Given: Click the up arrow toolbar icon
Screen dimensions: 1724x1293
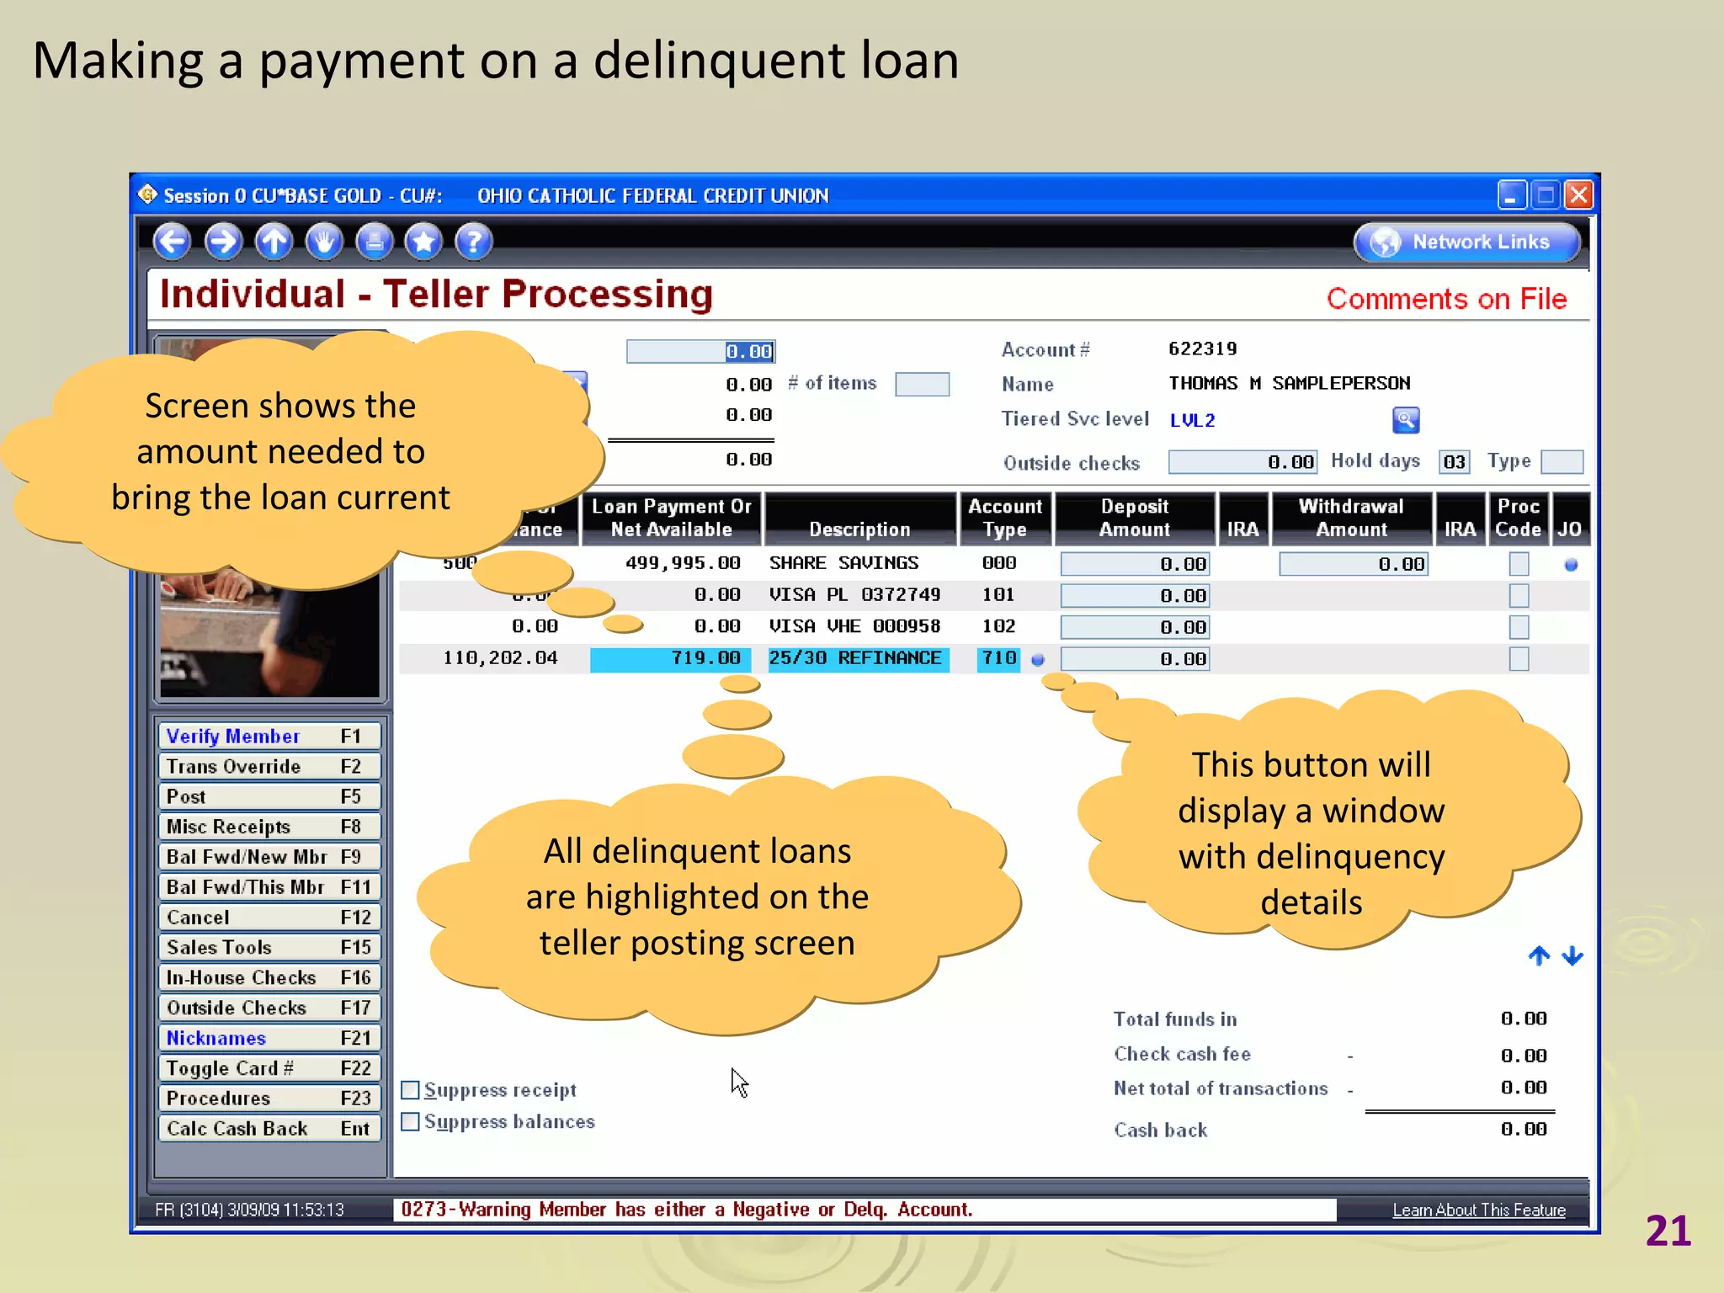Looking at the screenshot, I should tap(274, 242).
